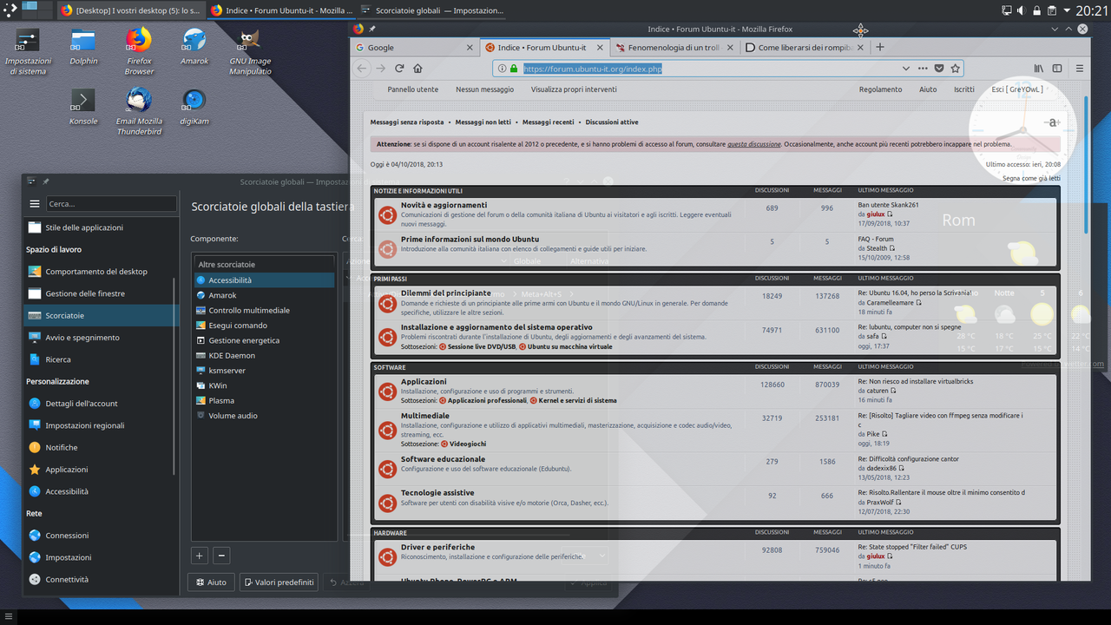
Task: Open Discussioni attive link
Action: tap(612, 122)
